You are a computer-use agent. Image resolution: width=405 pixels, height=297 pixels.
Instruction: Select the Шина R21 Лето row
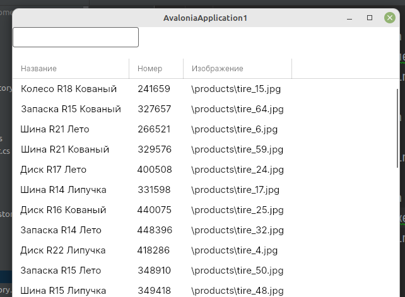pyautogui.click(x=55, y=129)
